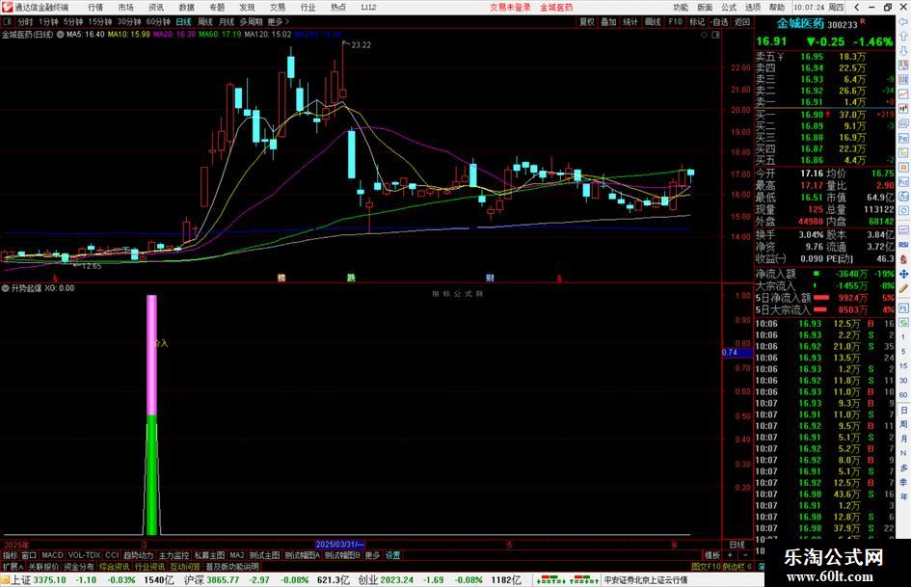Select the 季 period icon in right sidebar

coord(904,482)
